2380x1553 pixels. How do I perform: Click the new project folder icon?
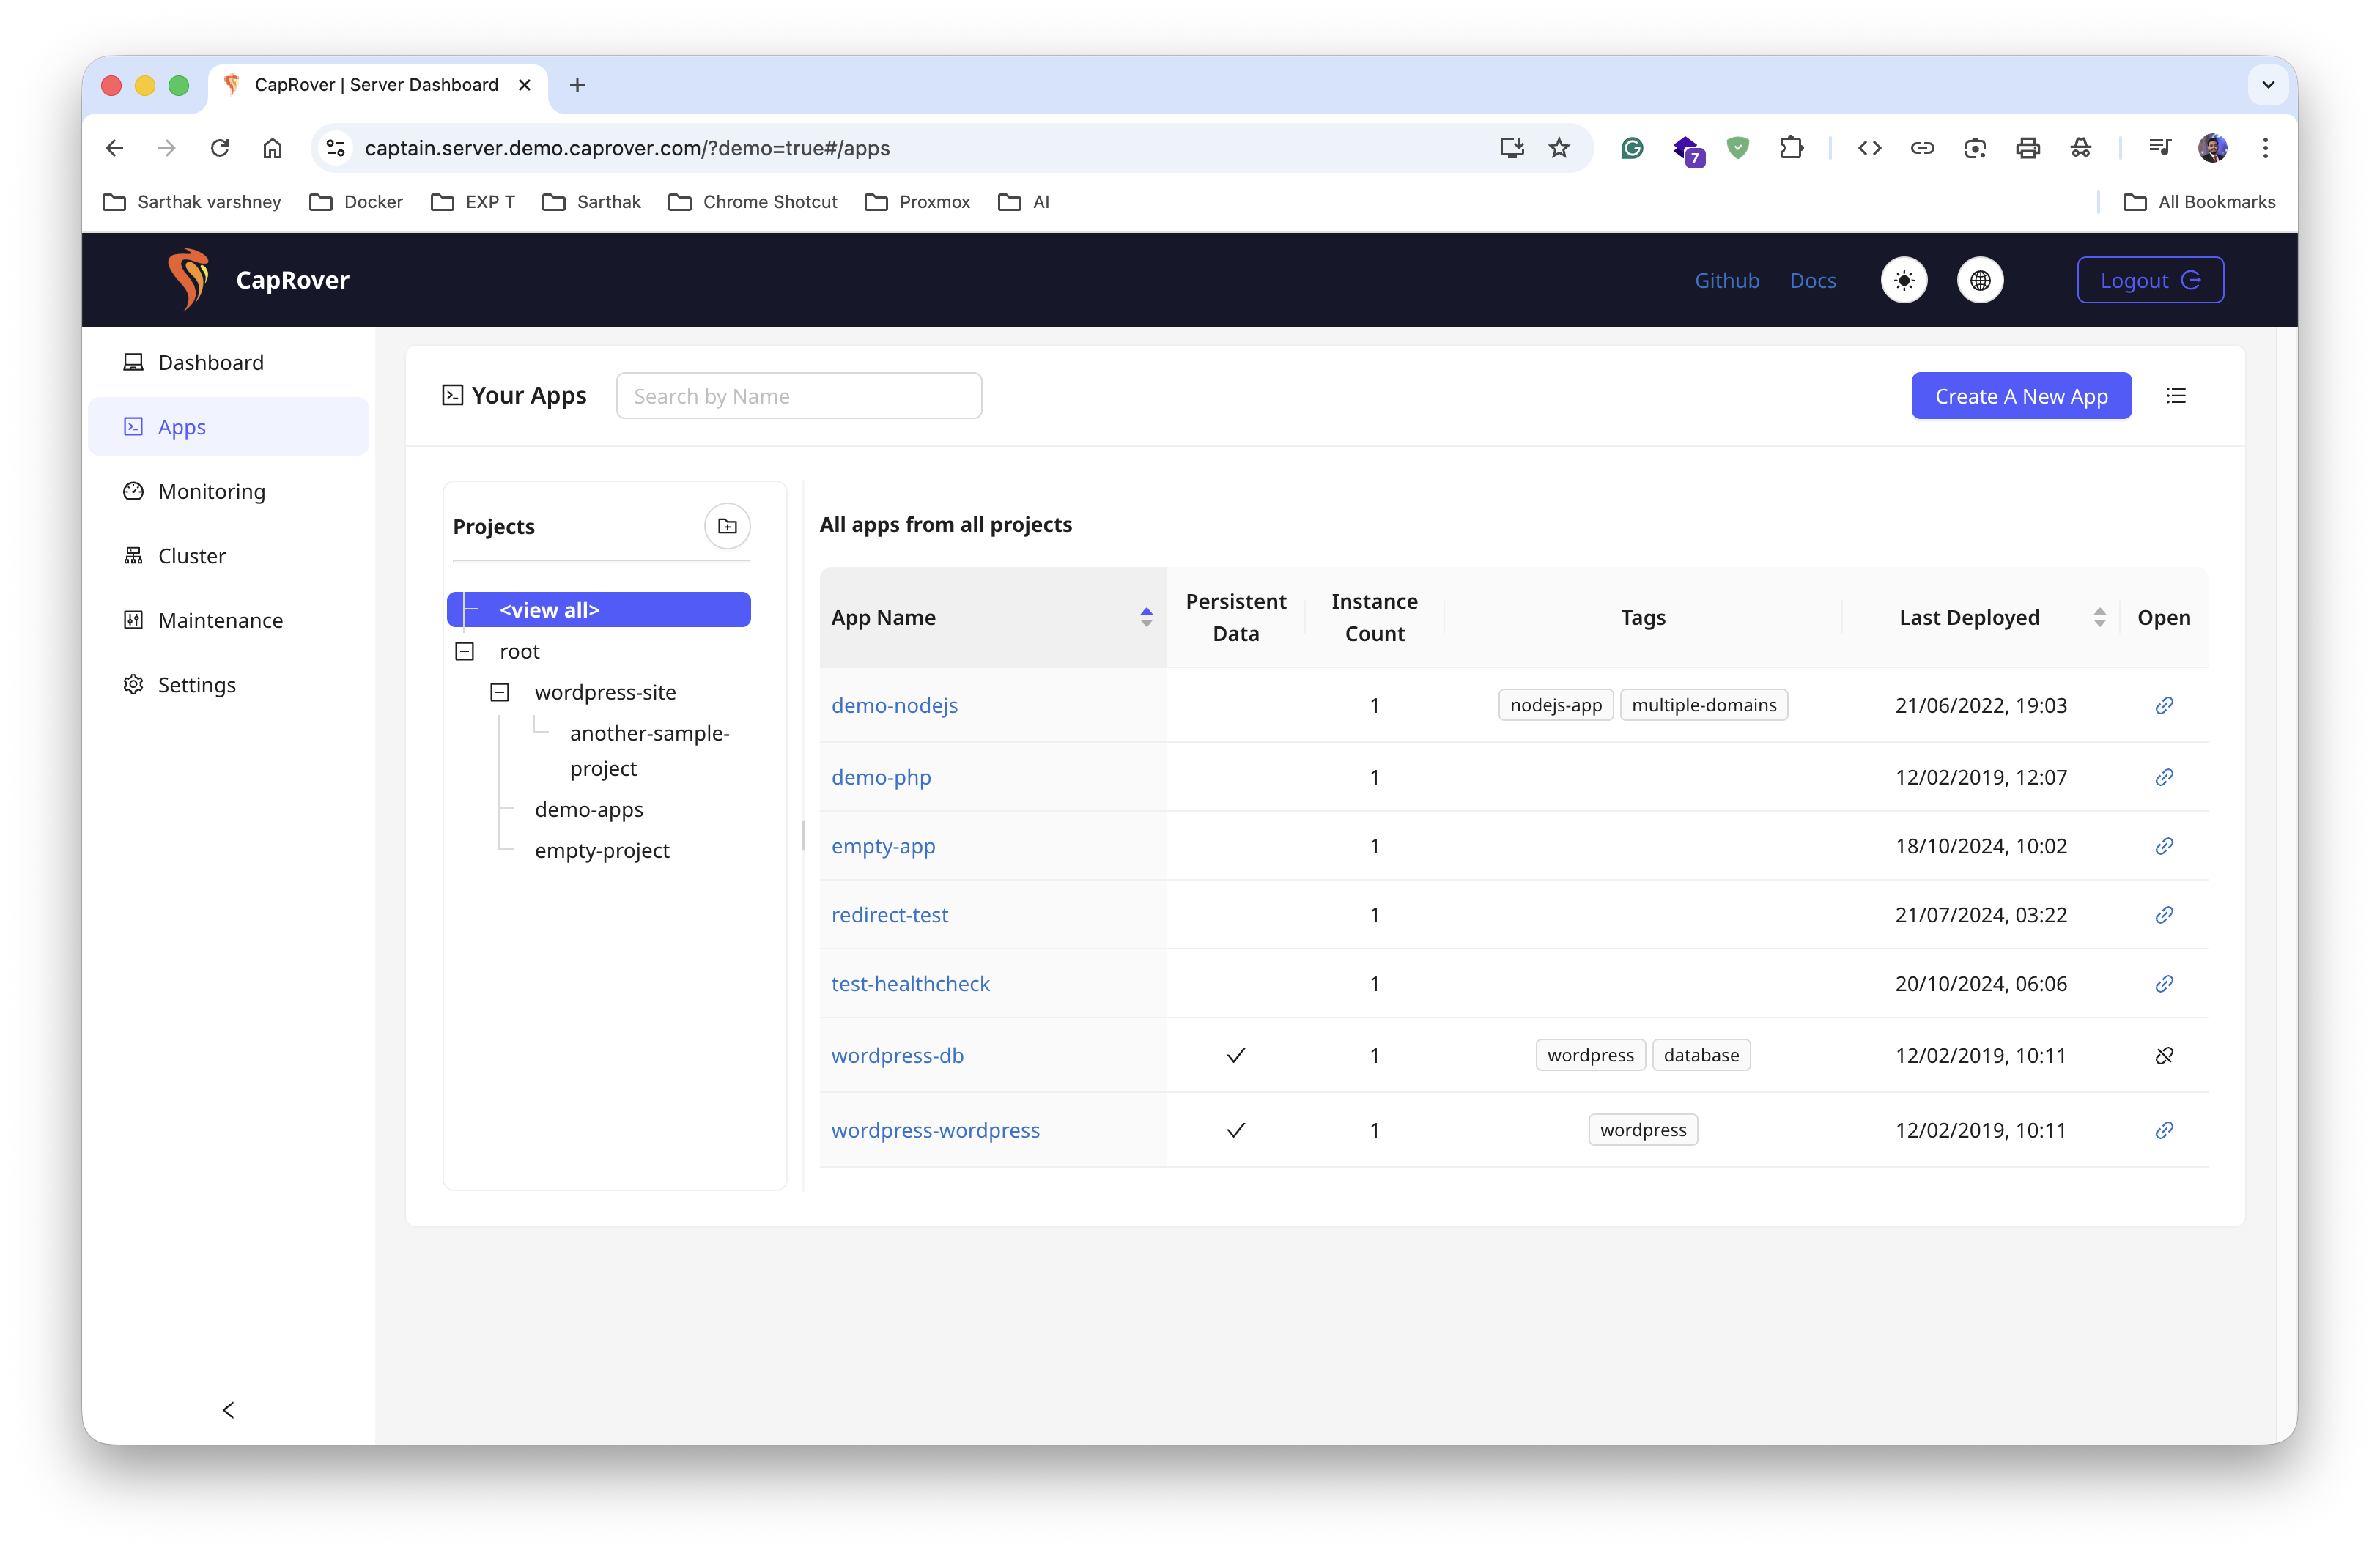tap(727, 526)
